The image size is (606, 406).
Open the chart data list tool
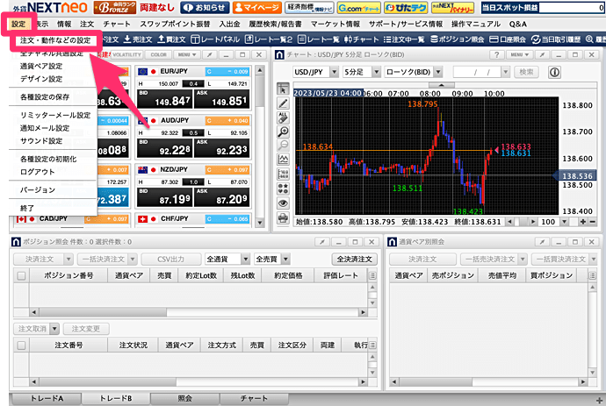pos(283,174)
